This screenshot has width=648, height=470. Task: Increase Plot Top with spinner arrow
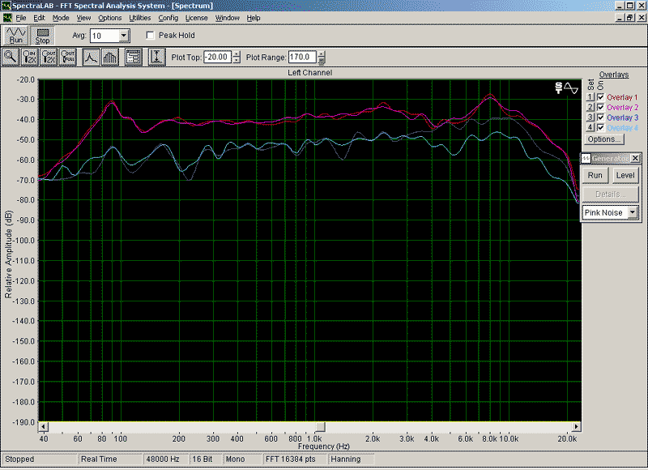click(x=237, y=53)
